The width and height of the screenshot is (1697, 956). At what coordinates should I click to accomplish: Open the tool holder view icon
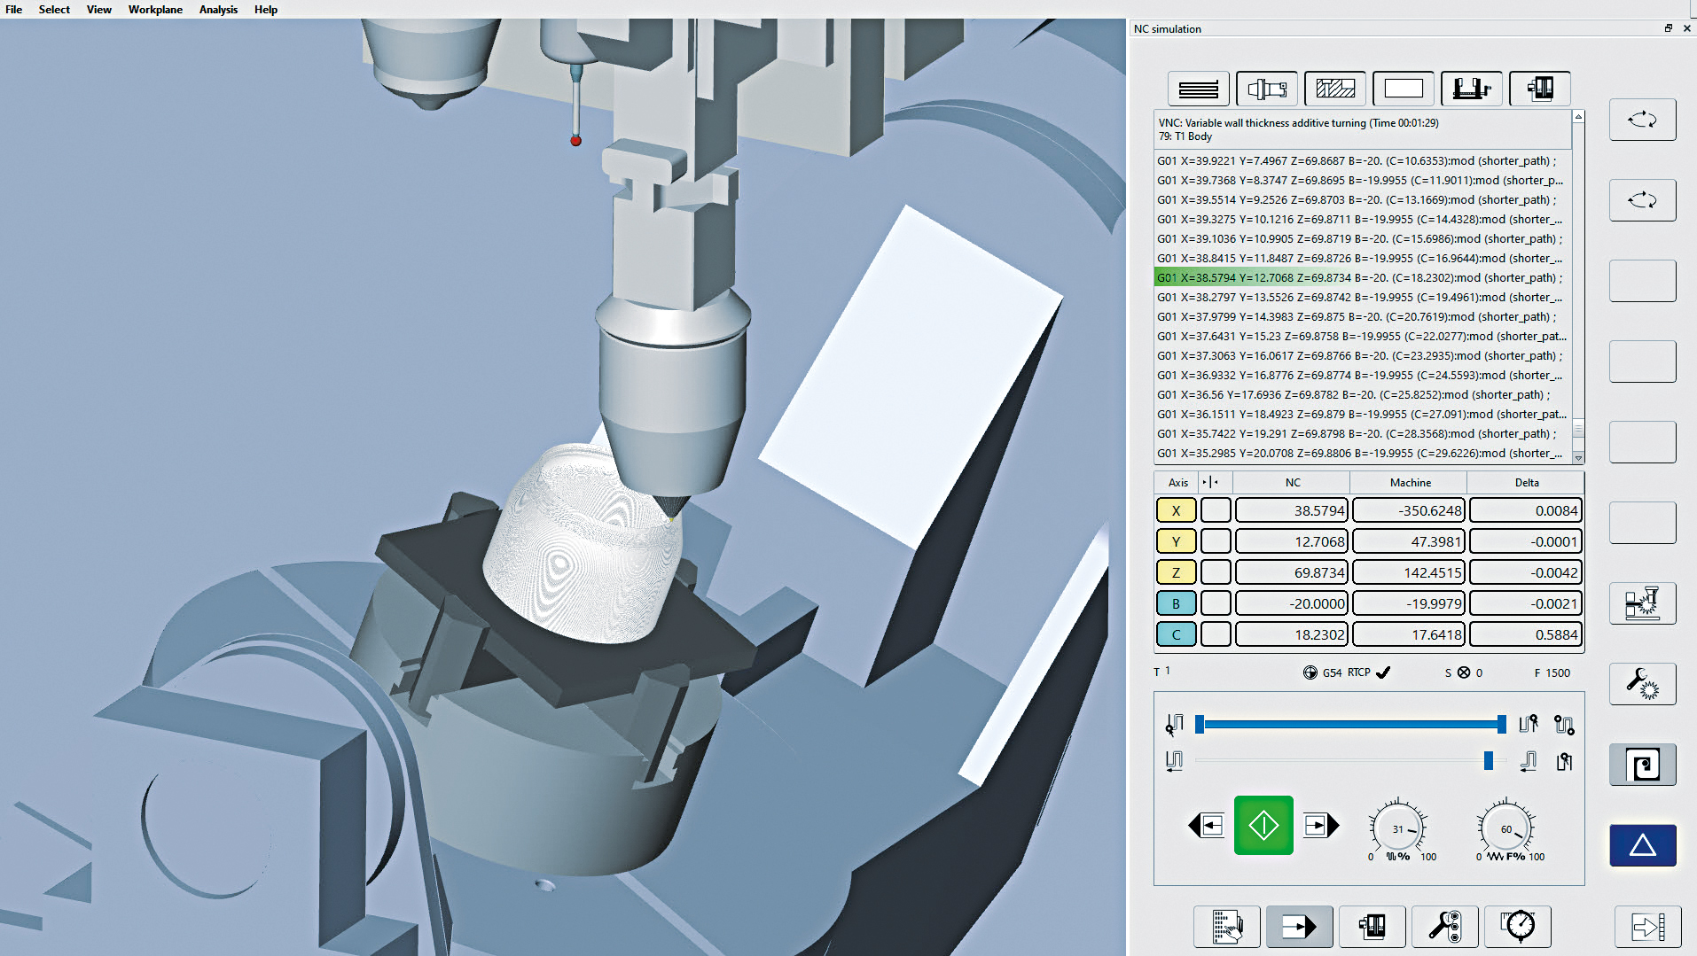tap(1266, 89)
